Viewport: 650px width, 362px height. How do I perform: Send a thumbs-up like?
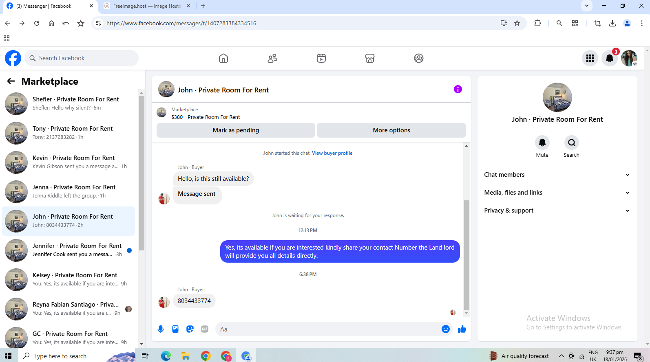click(462, 329)
